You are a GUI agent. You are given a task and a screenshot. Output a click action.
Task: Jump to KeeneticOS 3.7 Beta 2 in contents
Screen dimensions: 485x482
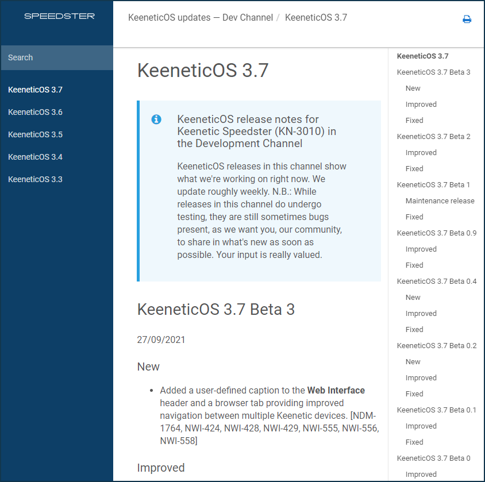433,136
